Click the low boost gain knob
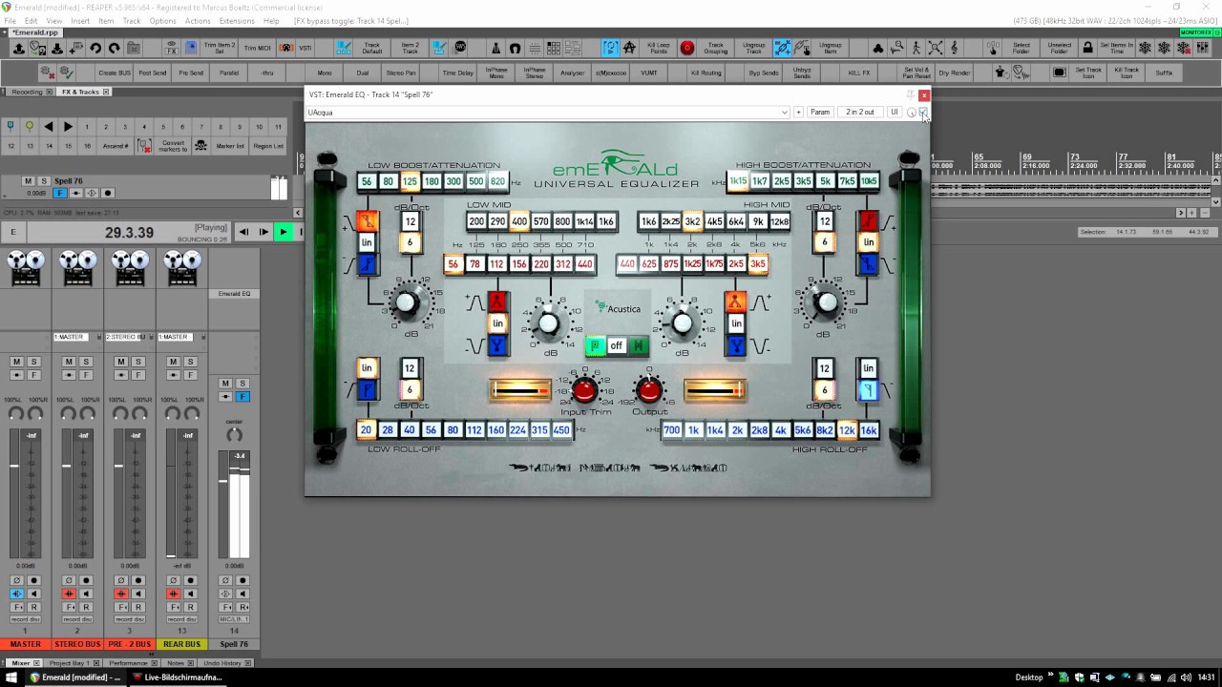 pos(407,303)
